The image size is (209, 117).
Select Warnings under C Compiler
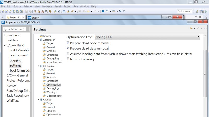[x=50, y=92]
